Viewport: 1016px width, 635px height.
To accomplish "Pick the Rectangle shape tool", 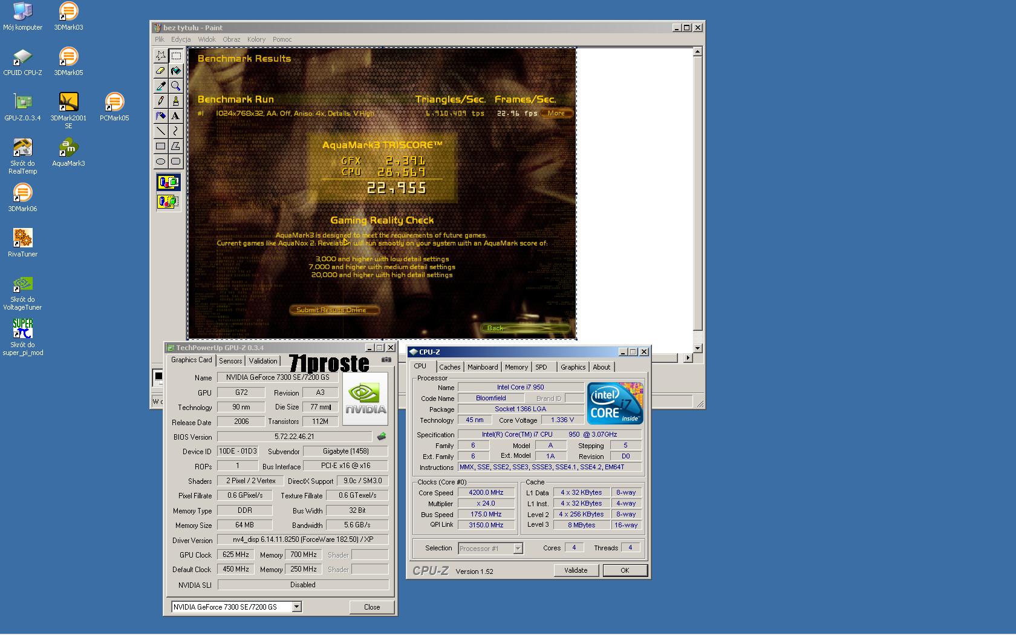I will tap(160, 146).
